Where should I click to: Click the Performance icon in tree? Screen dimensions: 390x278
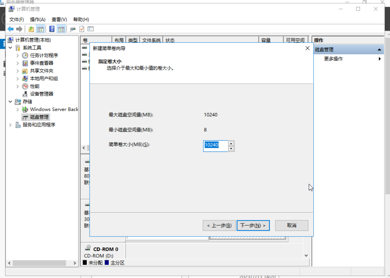click(x=25, y=86)
